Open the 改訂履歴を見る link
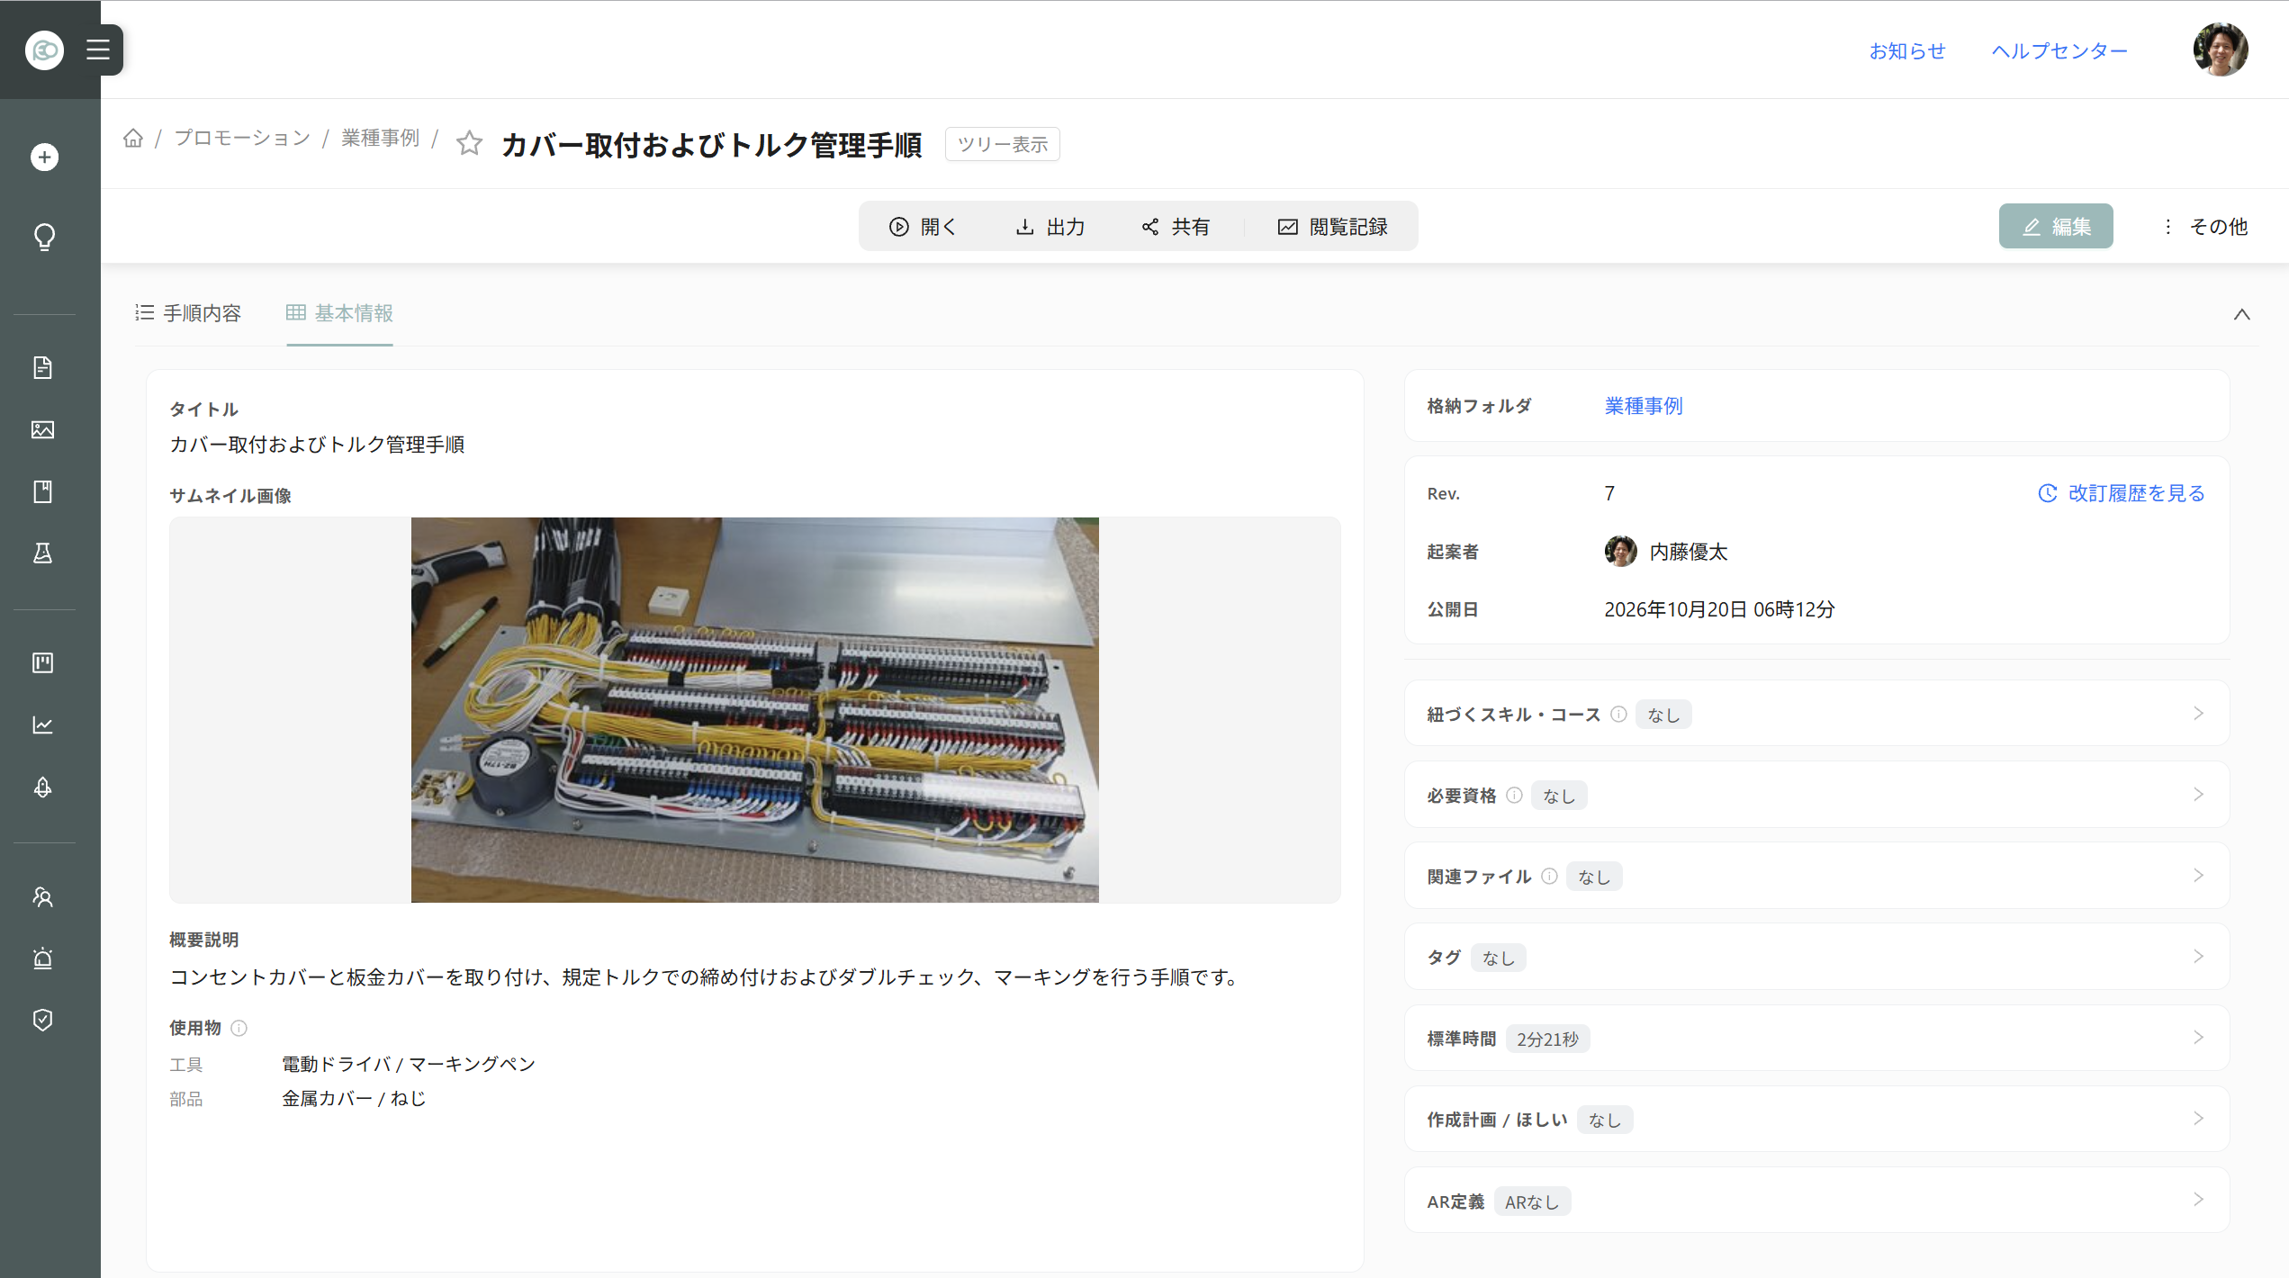Image resolution: width=2289 pixels, height=1278 pixels. point(2122,493)
